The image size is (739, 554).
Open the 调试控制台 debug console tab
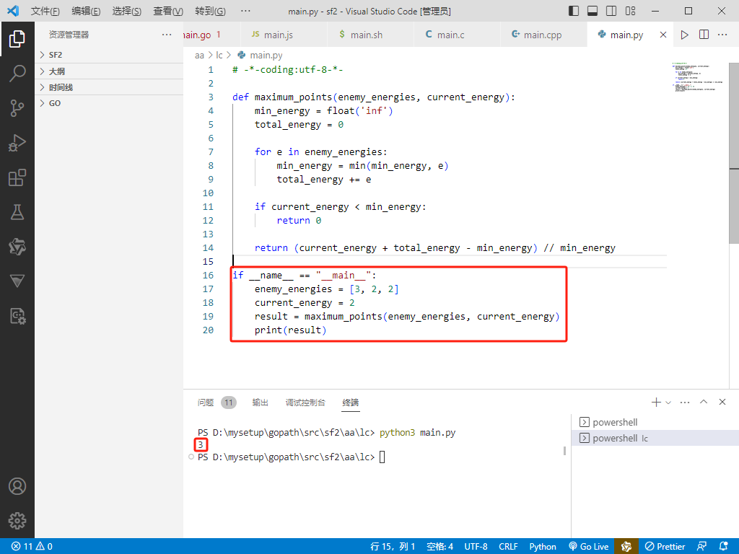click(x=305, y=403)
